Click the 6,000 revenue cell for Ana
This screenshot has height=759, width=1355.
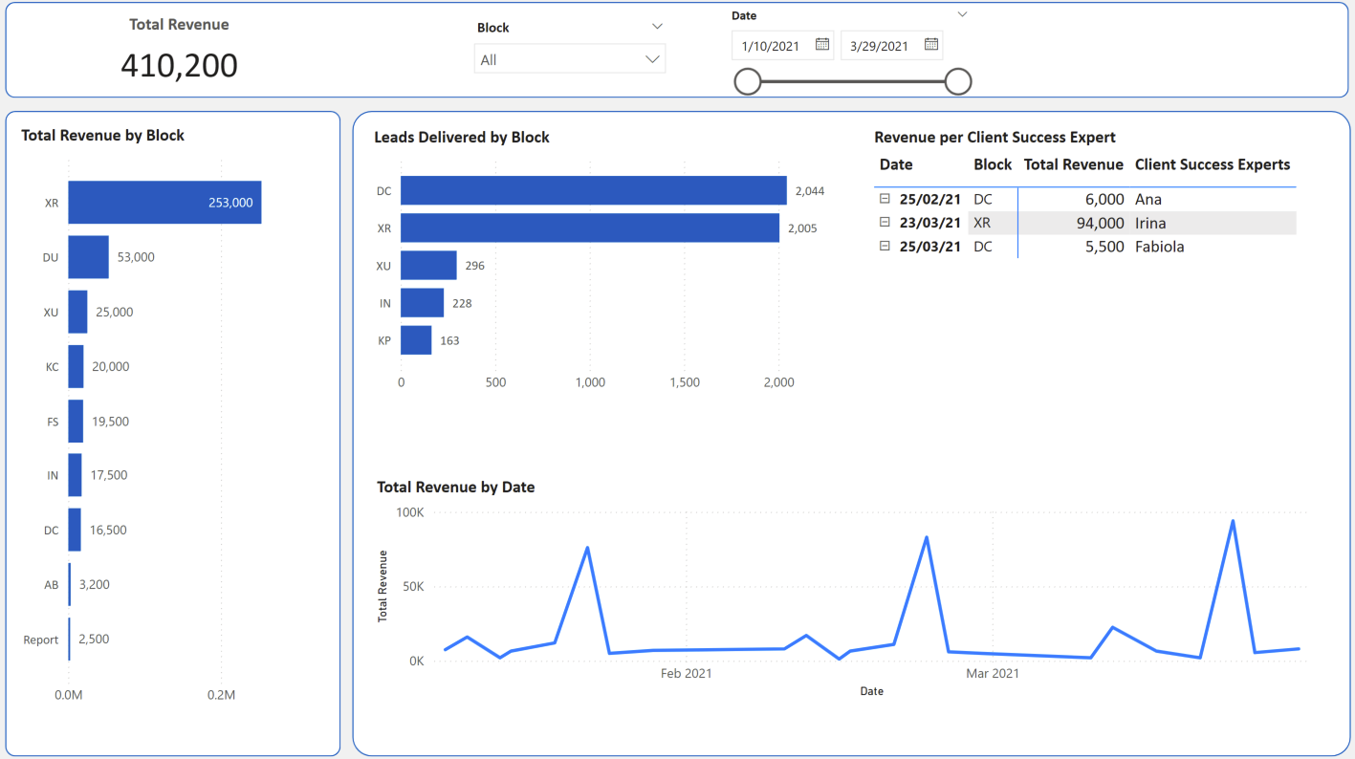point(1104,199)
